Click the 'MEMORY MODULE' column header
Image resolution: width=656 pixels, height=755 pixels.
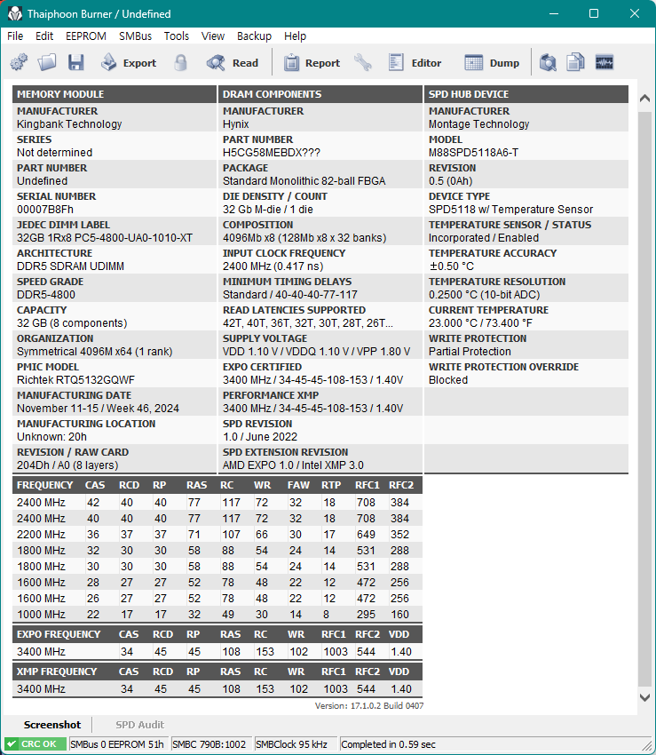pyautogui.click(x=115, y=94)
